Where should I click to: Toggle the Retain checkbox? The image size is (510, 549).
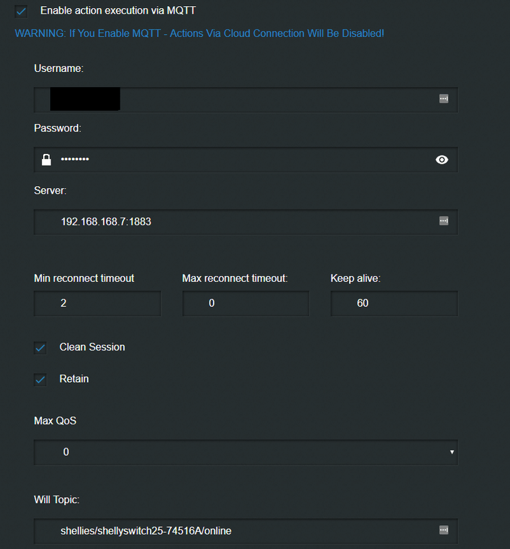pyautogui.click(x=40, y=379)
